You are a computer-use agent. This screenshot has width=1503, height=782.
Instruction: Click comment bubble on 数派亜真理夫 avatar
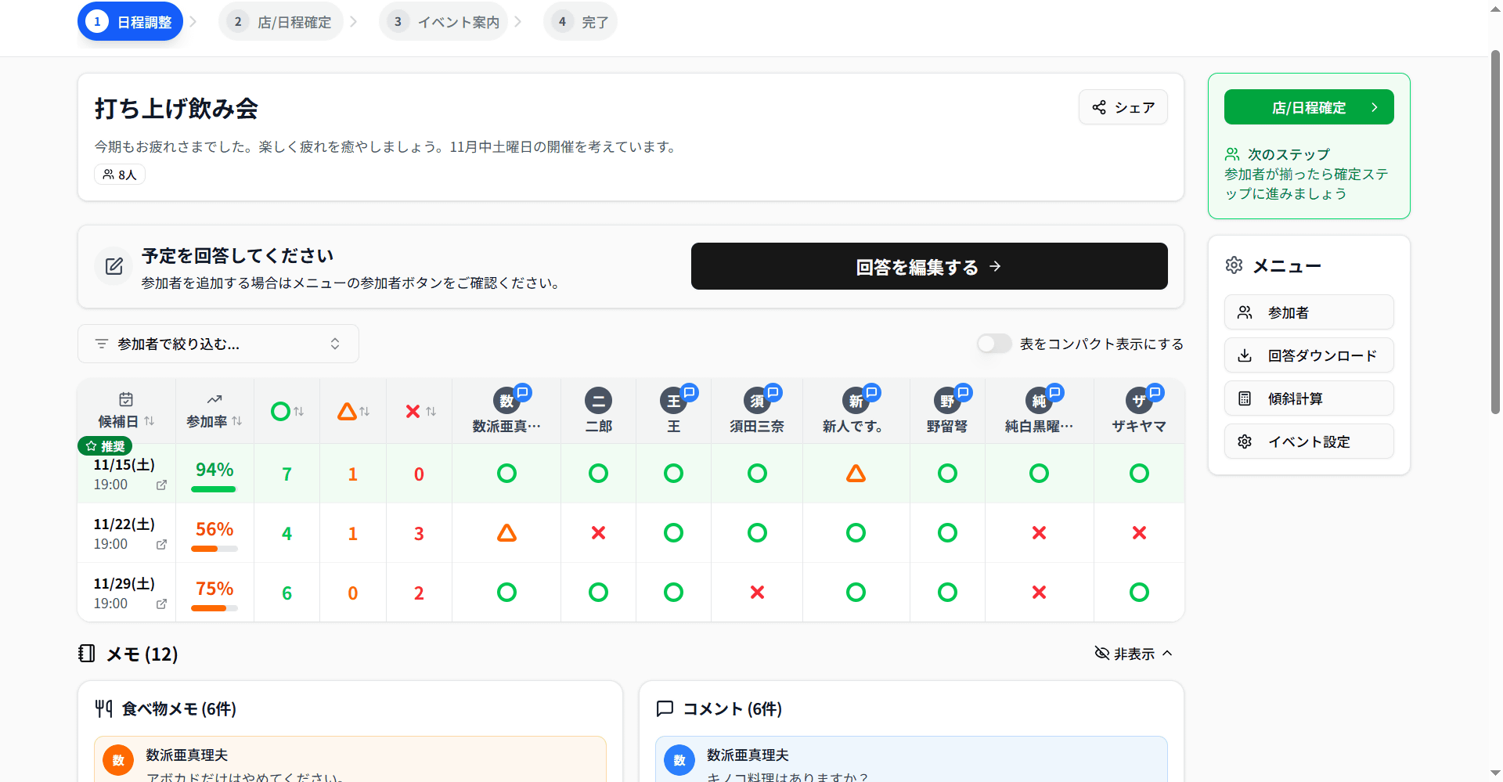pyautogui.click(x=523, y=392)
